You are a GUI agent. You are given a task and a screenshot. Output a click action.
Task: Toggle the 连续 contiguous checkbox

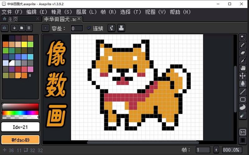click(x=89, y=28)
